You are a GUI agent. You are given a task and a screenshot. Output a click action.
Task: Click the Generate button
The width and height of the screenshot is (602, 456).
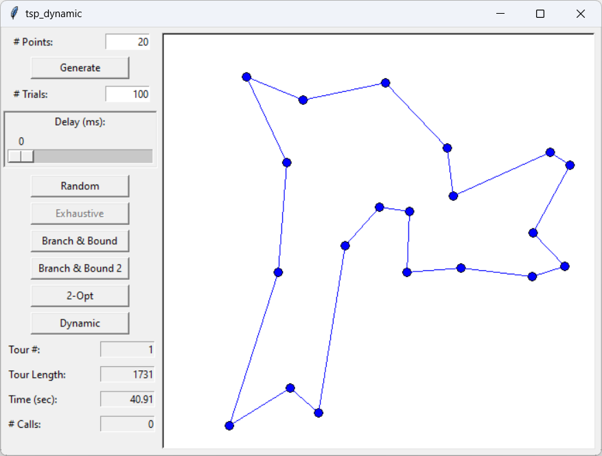tap(80, 68)
